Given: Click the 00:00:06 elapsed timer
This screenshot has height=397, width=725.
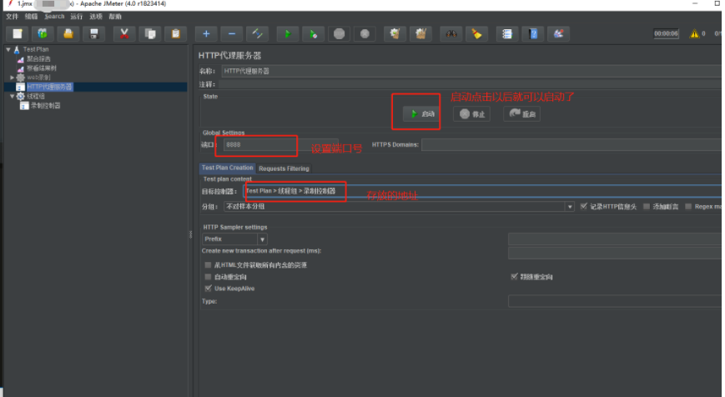Looking at the screenshot, I should coord(666,33).
